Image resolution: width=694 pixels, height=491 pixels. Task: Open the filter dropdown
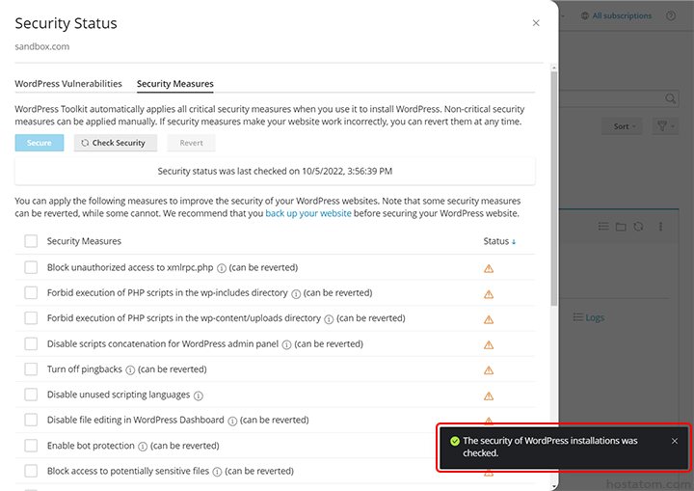coord(664,126)
